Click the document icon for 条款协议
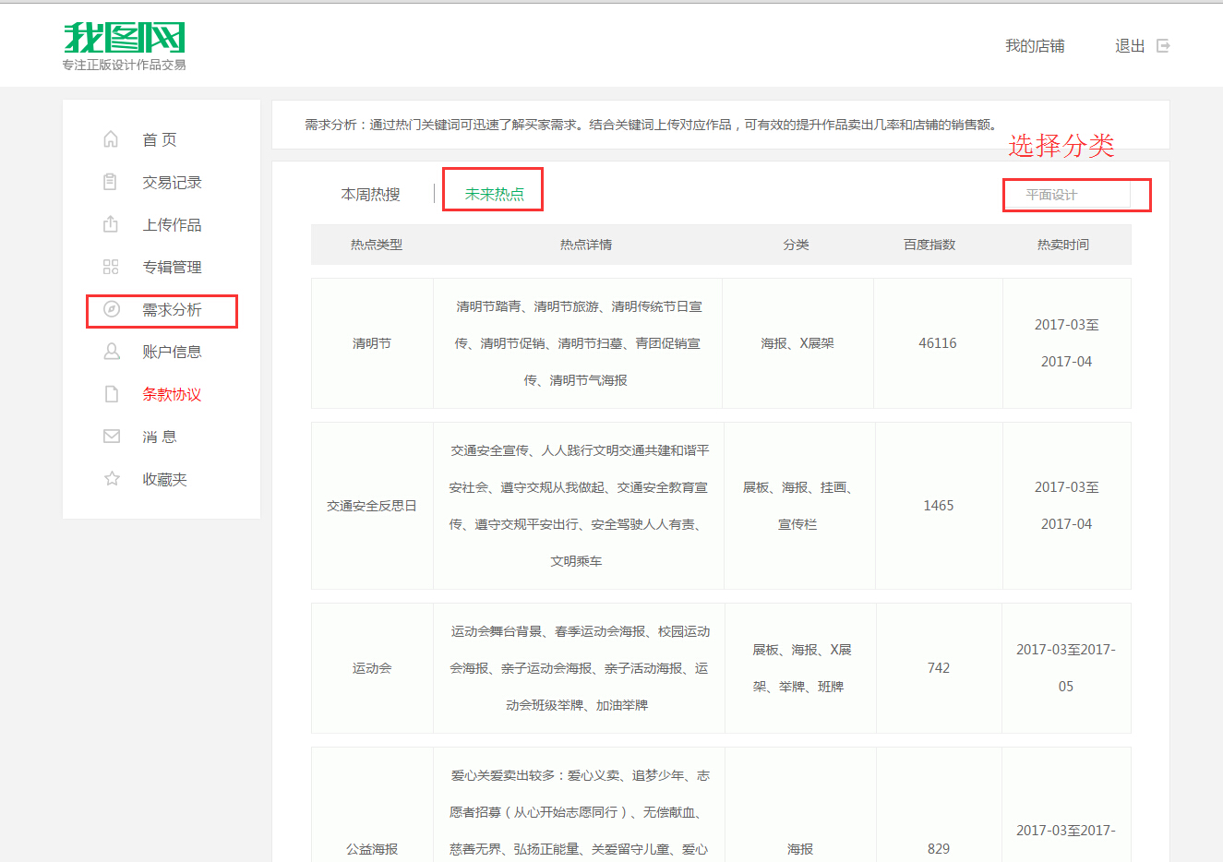 click(x=112, y=394)
